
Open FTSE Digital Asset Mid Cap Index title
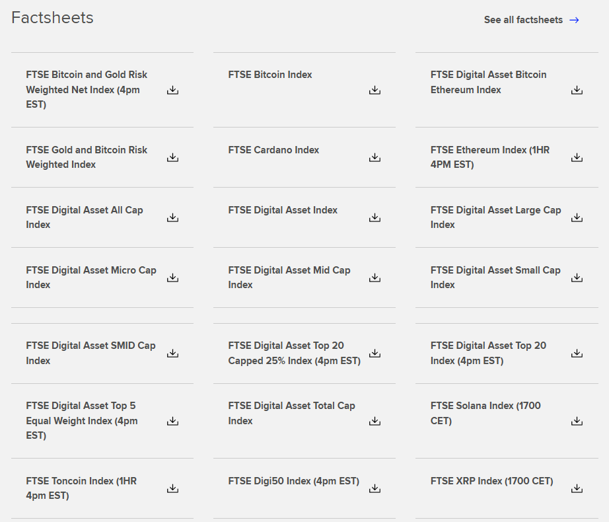[289, 278]
